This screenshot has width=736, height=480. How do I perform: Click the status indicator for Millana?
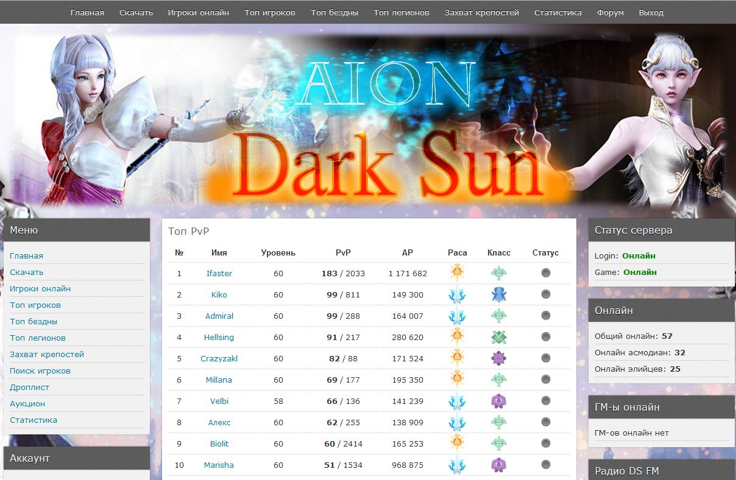click(x=545, y=380)
